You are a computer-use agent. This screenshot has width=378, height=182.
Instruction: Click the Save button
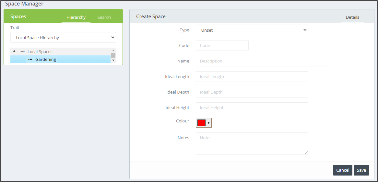[361, 170]
